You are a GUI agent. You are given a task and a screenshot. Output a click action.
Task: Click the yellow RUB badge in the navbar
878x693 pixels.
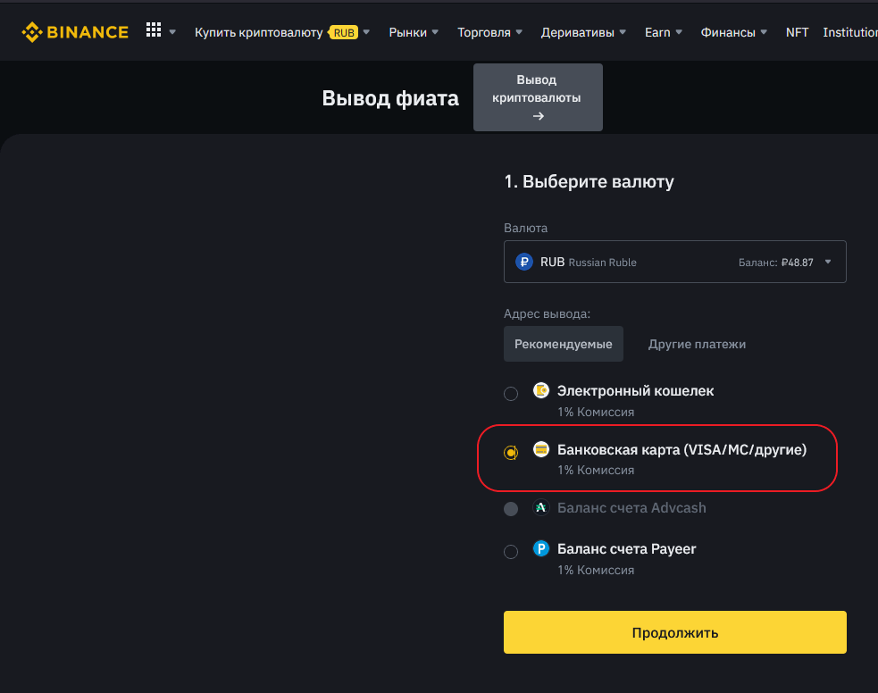(x=344, y=31)
